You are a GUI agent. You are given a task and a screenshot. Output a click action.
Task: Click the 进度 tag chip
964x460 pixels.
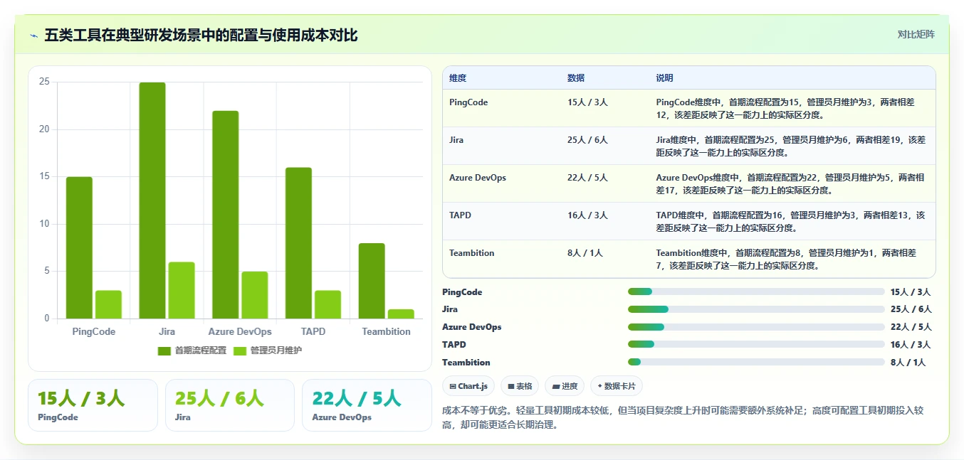(x=565, y=386)
